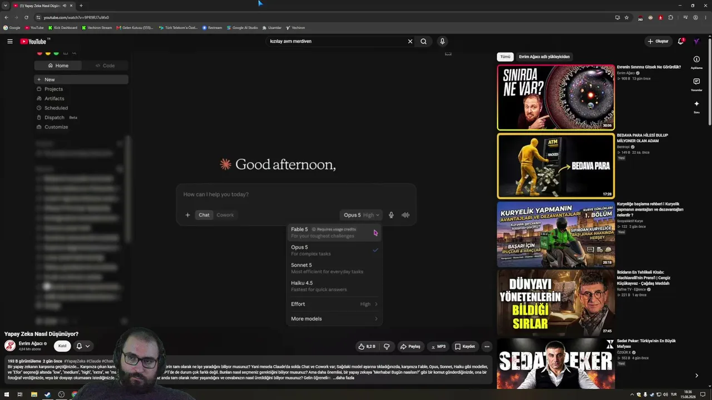Open Machiavelli'nin Prensi video title

tap(644, 278)
